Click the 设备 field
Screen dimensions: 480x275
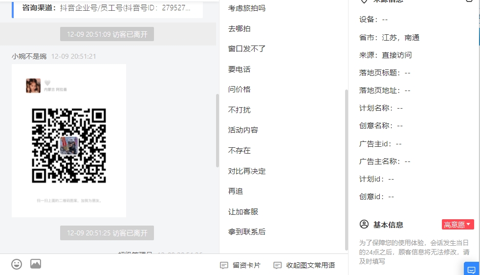pos(373,20)
